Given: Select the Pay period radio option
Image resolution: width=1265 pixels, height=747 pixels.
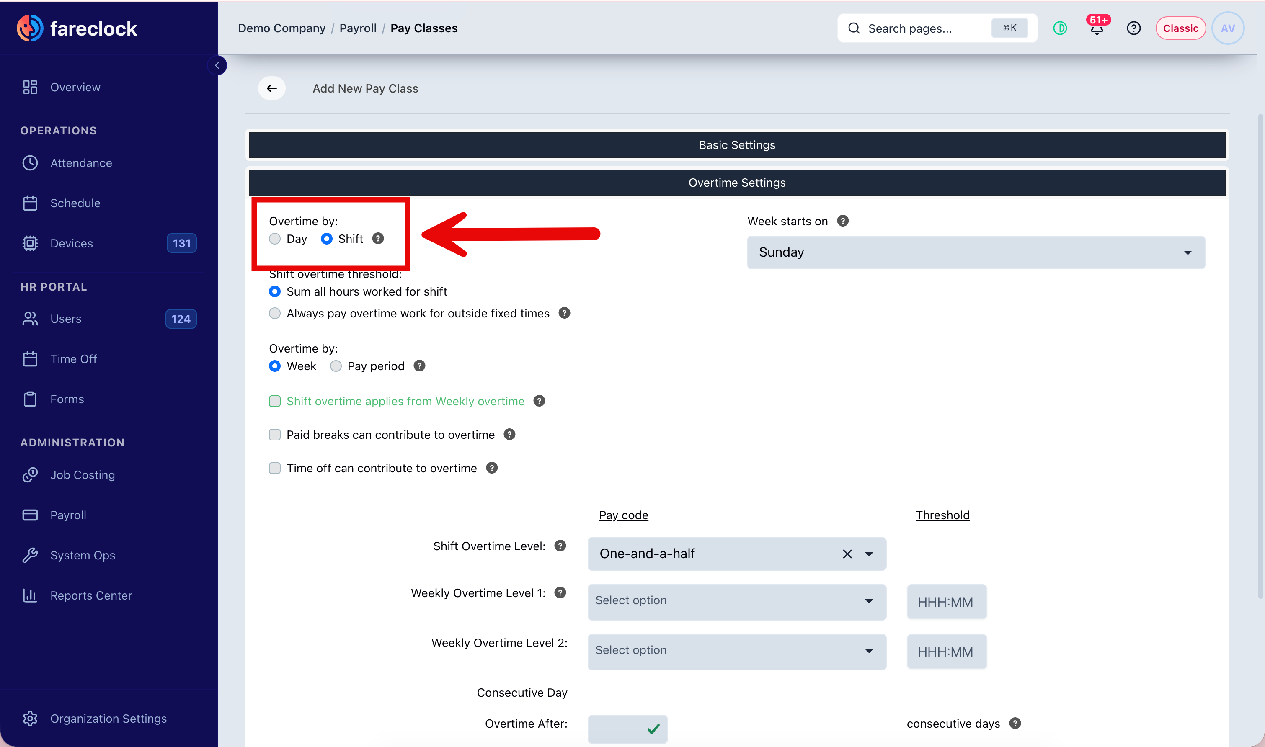Looking at the screenshot, I should pyautogui.click(x=336, y=366).
